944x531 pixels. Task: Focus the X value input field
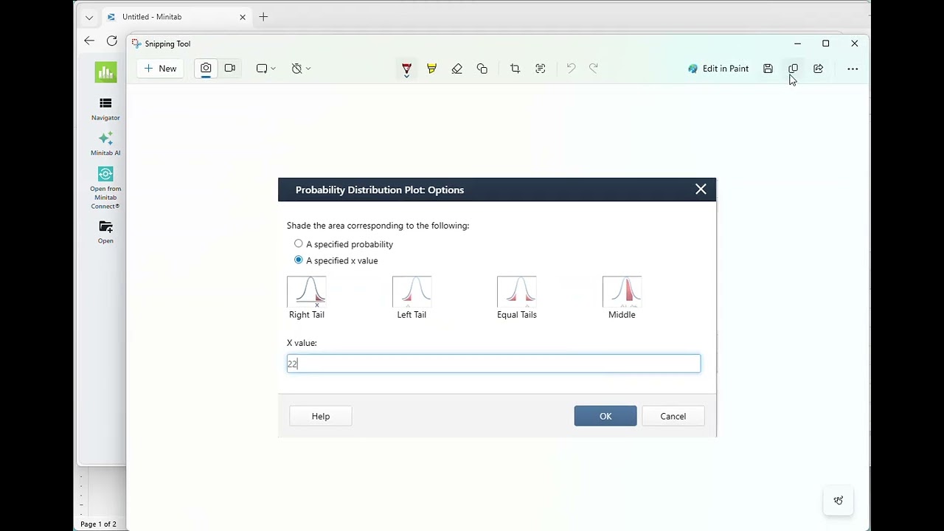493,364
